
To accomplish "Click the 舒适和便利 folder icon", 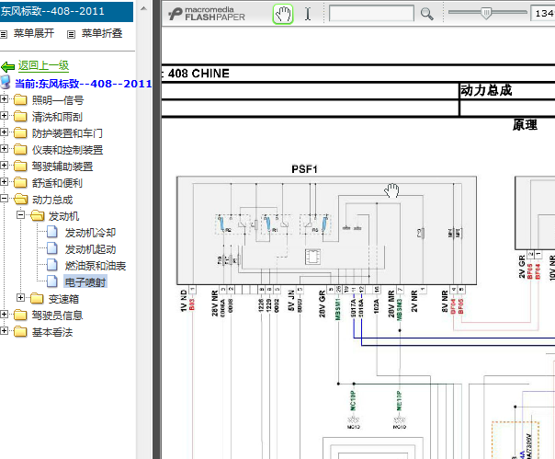I will pos(20,182).
